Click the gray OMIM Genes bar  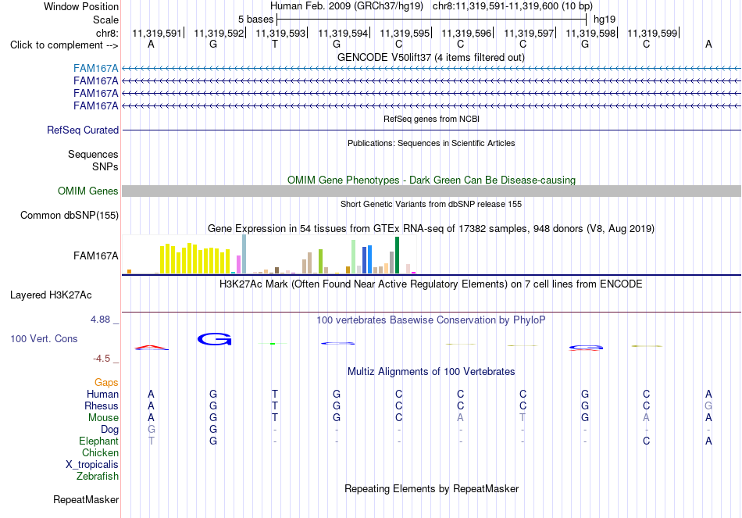(x=431, y=191)
